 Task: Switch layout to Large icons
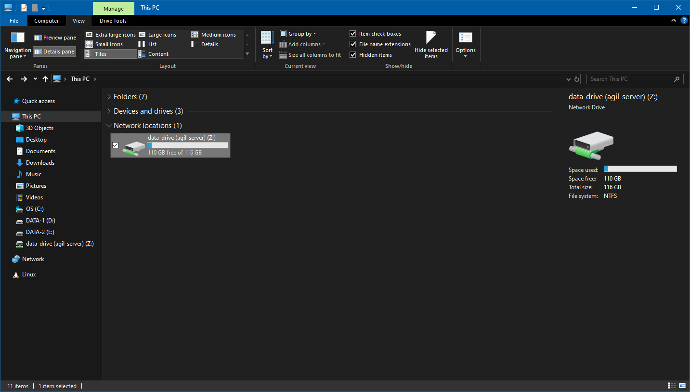[157, 35]
